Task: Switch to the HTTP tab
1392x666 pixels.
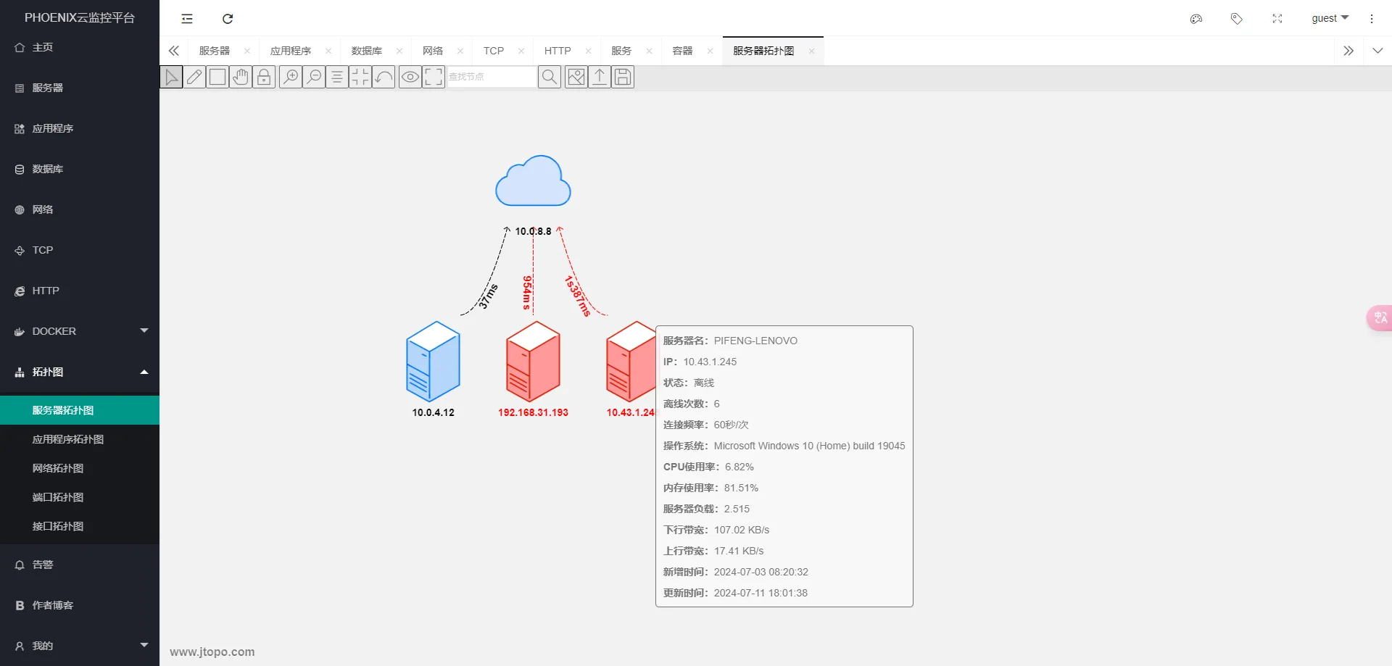Action: 558,51
